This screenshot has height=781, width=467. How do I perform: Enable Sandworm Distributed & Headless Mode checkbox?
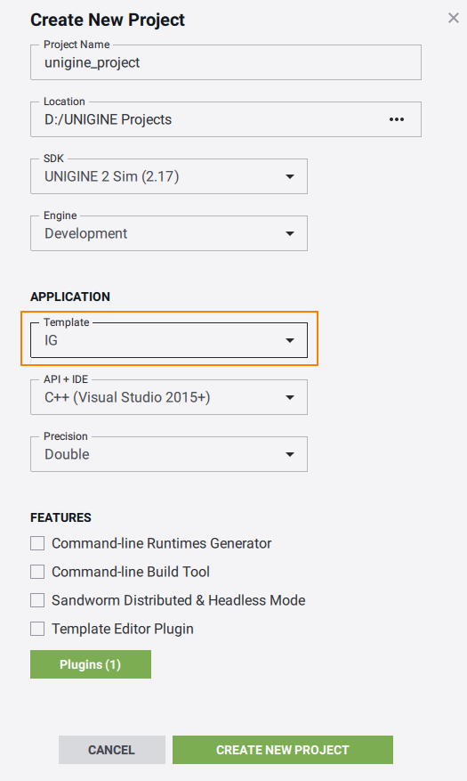coord(37,600)
